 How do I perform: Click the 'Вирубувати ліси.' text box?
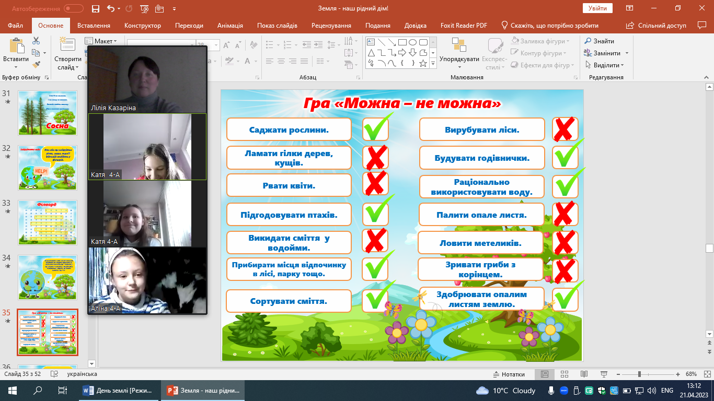click(482, 129)
